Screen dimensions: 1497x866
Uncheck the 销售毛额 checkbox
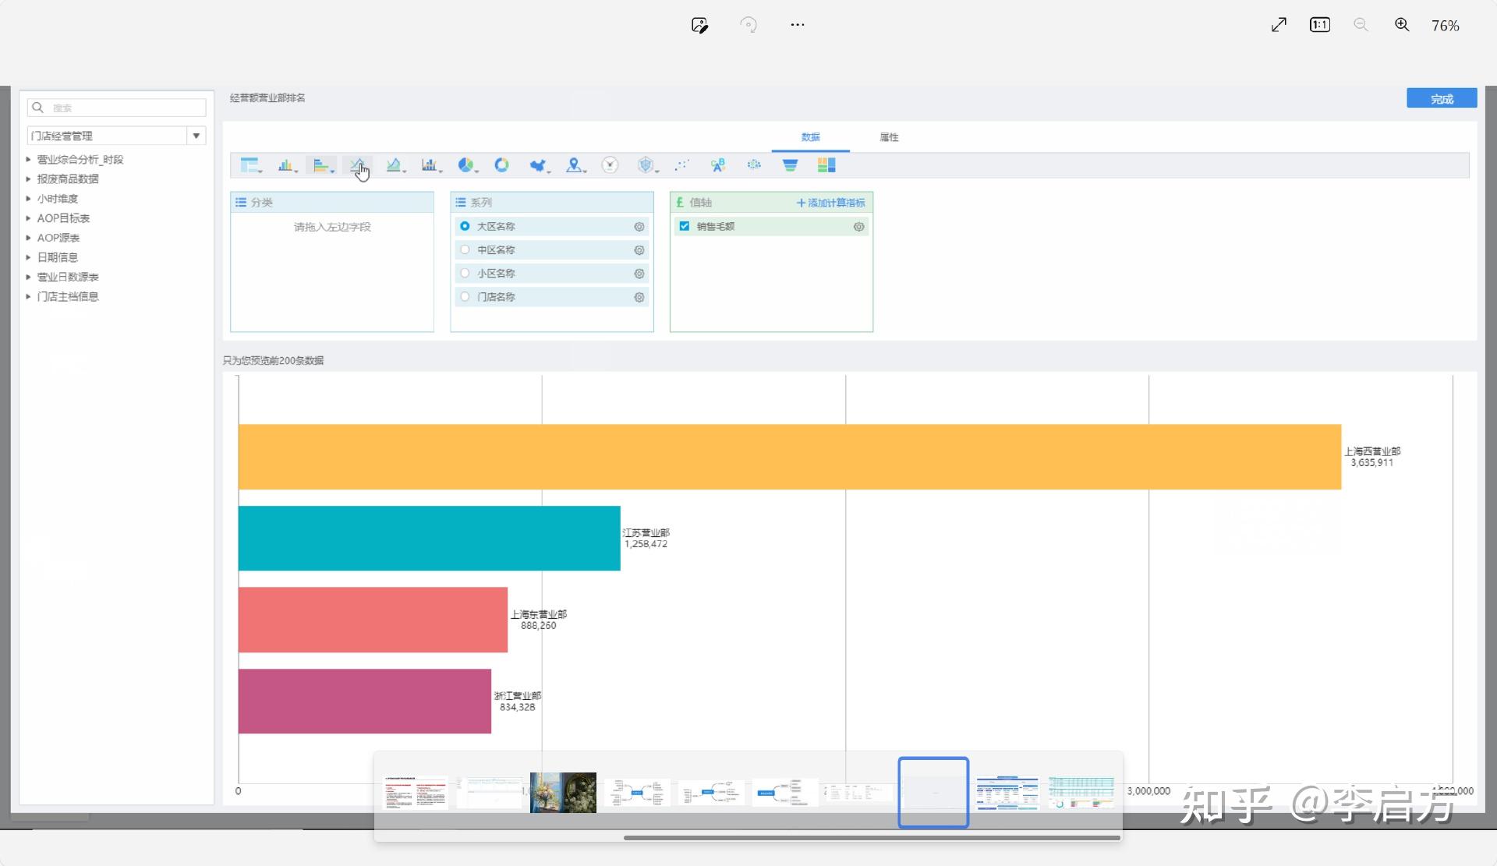tap(684, 226)
